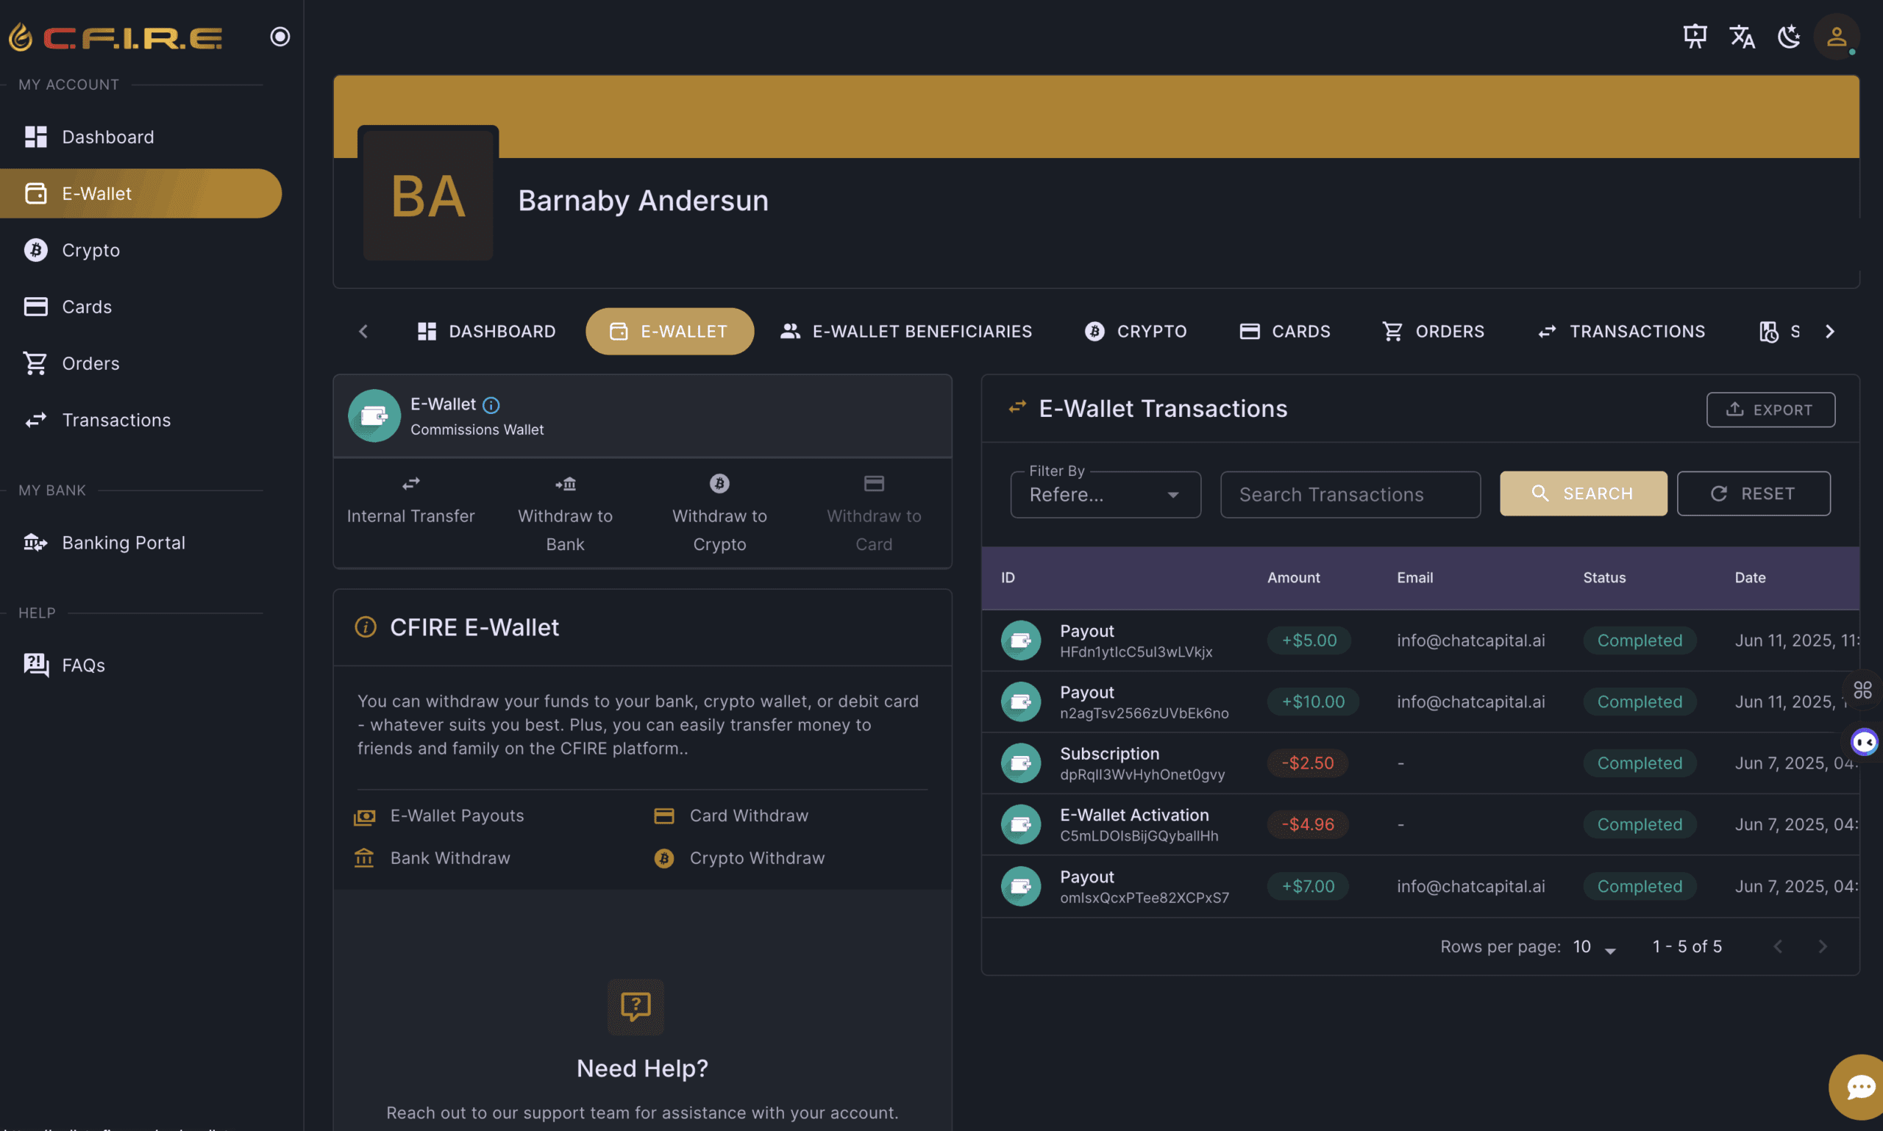1883x1131 pixels.
Task: Select the Withdraw to Crypto action
Action: click(719, 514)
